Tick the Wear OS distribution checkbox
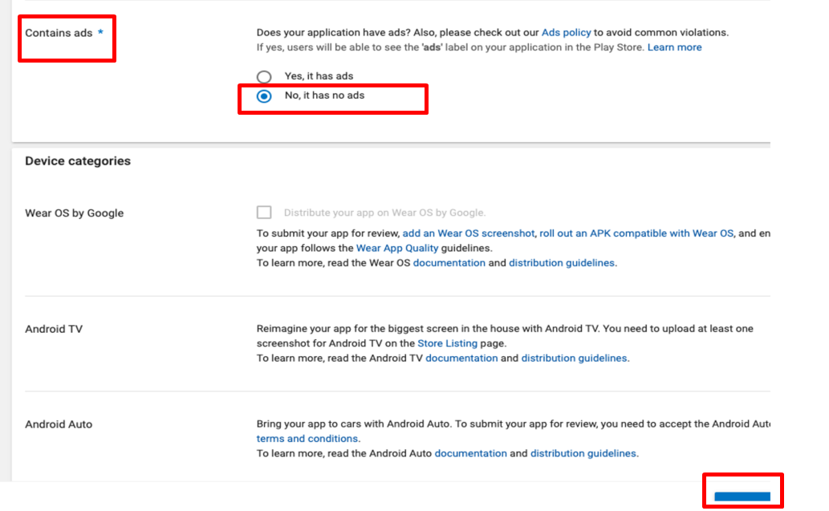 coord(264,213)
